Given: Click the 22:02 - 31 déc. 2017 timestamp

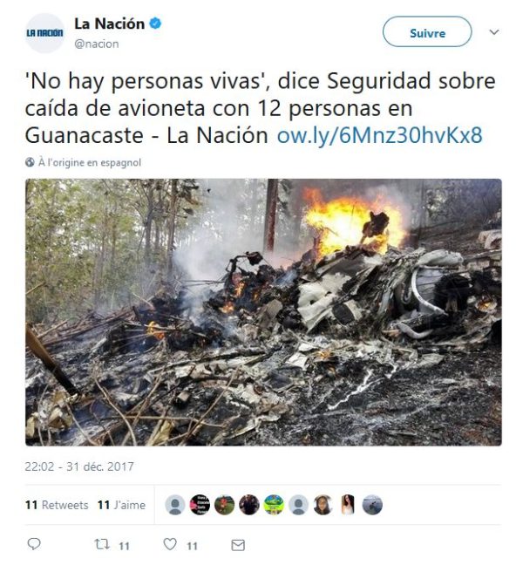Looking at the screenshot, I should click(79, 466).
